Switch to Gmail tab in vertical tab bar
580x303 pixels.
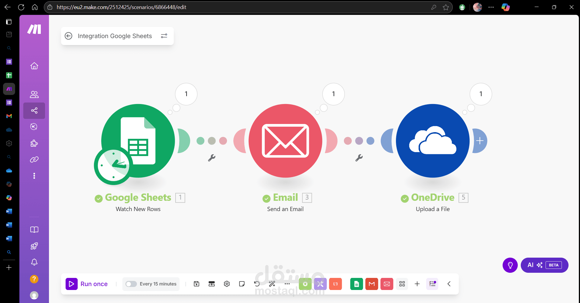pos(9,116)
